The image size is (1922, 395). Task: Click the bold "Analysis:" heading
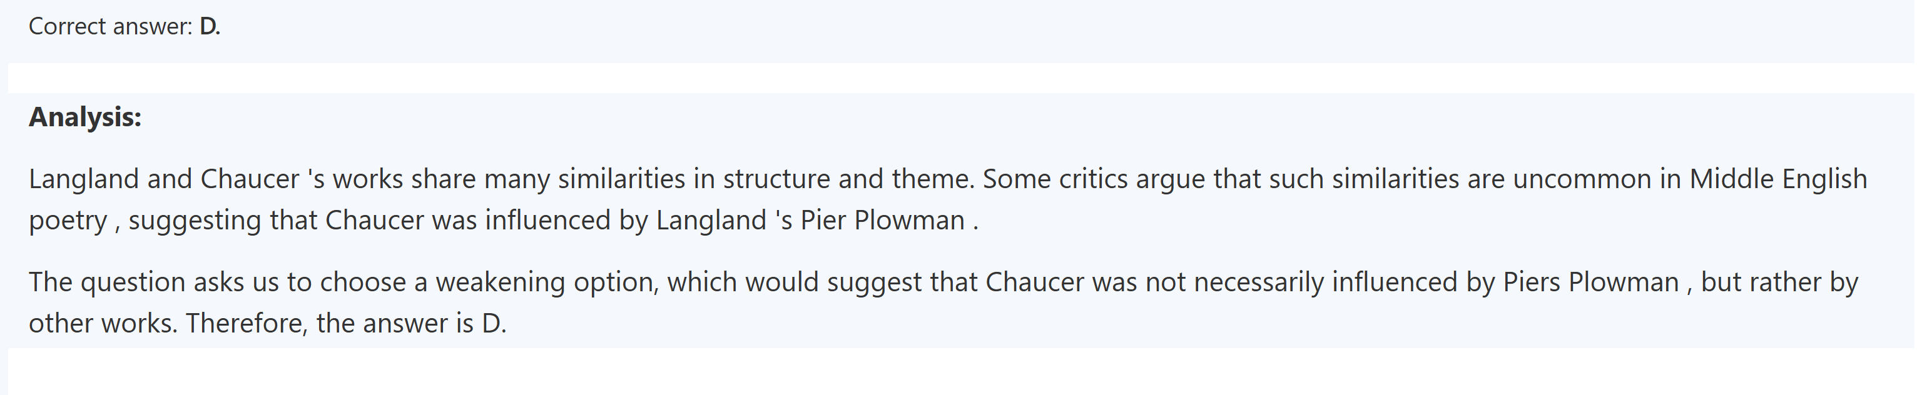[85, 117]
